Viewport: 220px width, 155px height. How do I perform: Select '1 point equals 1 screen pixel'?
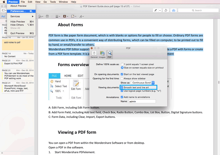pos(122,64)
